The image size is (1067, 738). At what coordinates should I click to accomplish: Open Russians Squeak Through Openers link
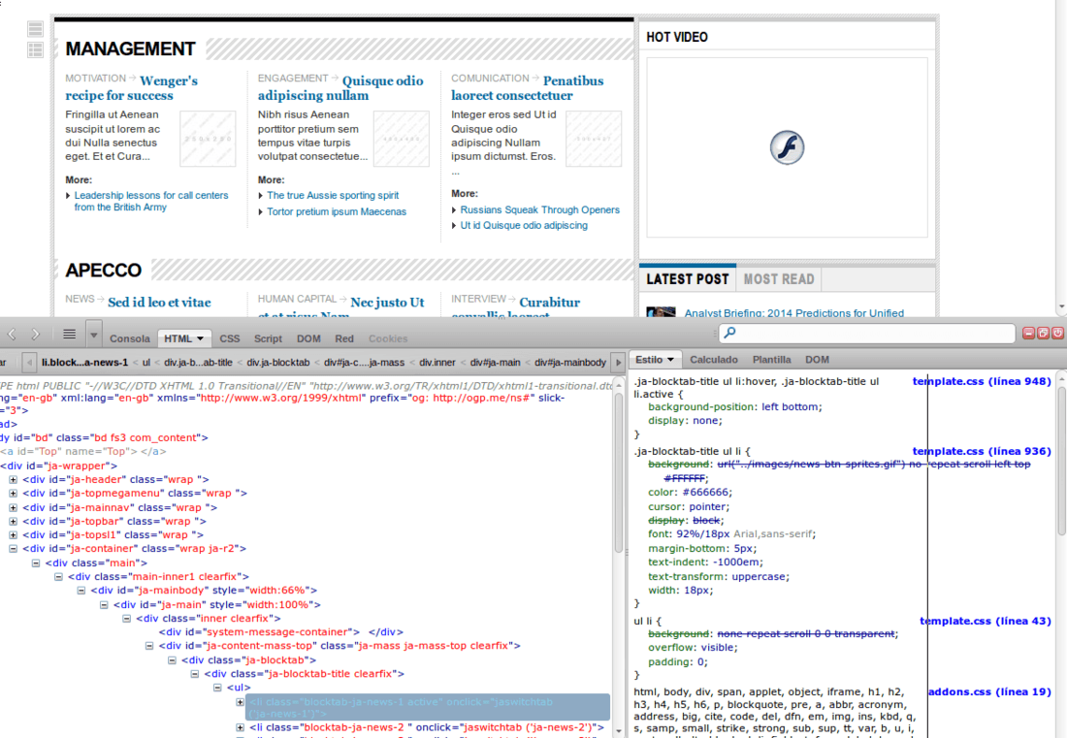(539, 210)
